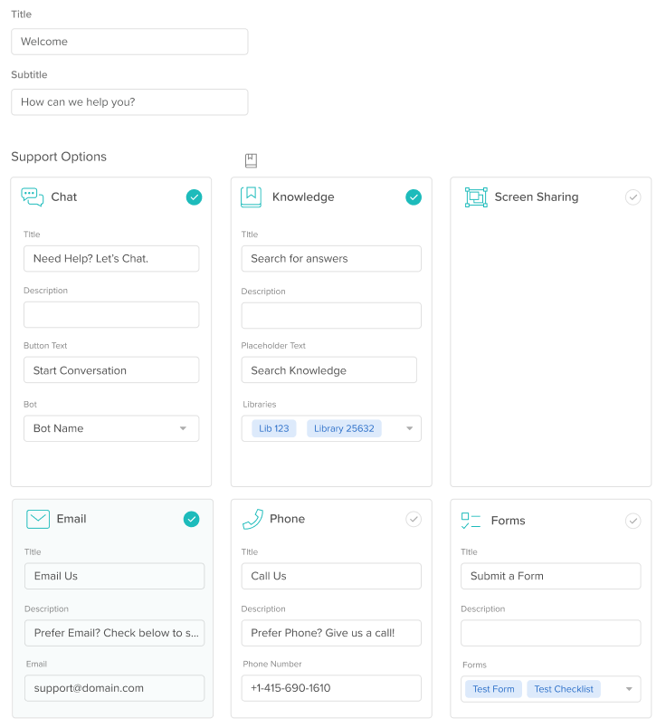The width and height of the screenshot is (666, 728).
Task: Disable the Chat support option checkmark
Action: pos(194,197)
